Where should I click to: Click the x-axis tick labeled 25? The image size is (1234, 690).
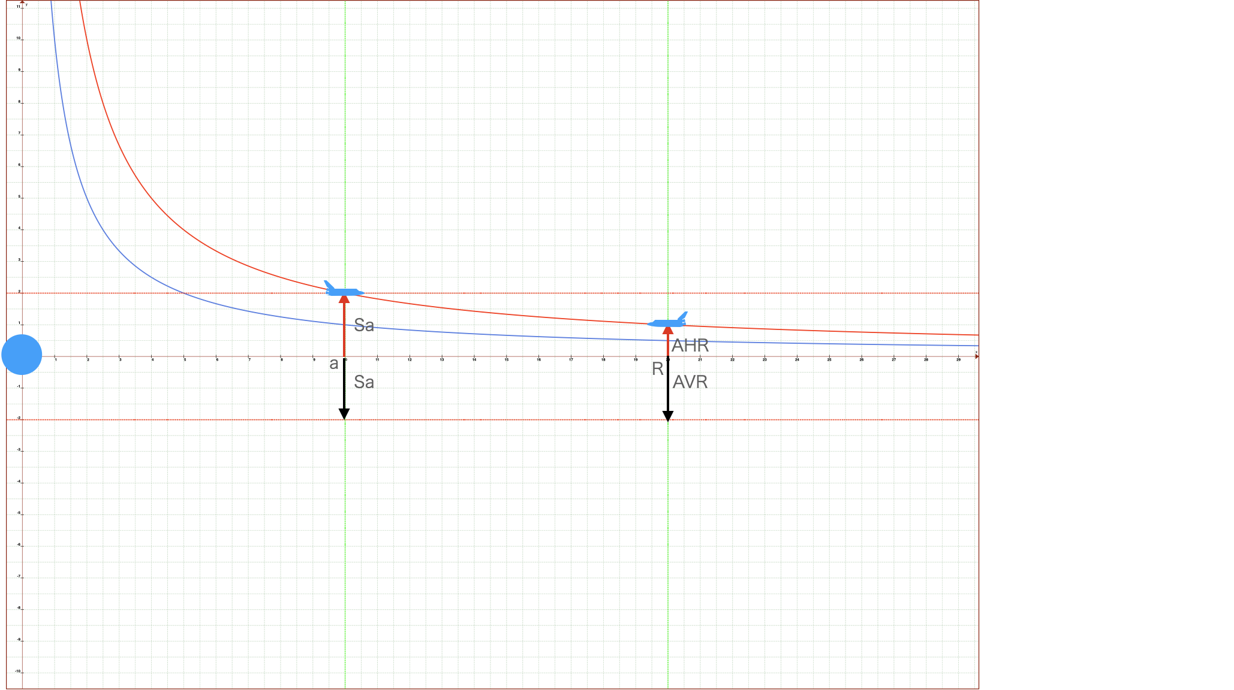pyautogui.click(x=829, y=359)
